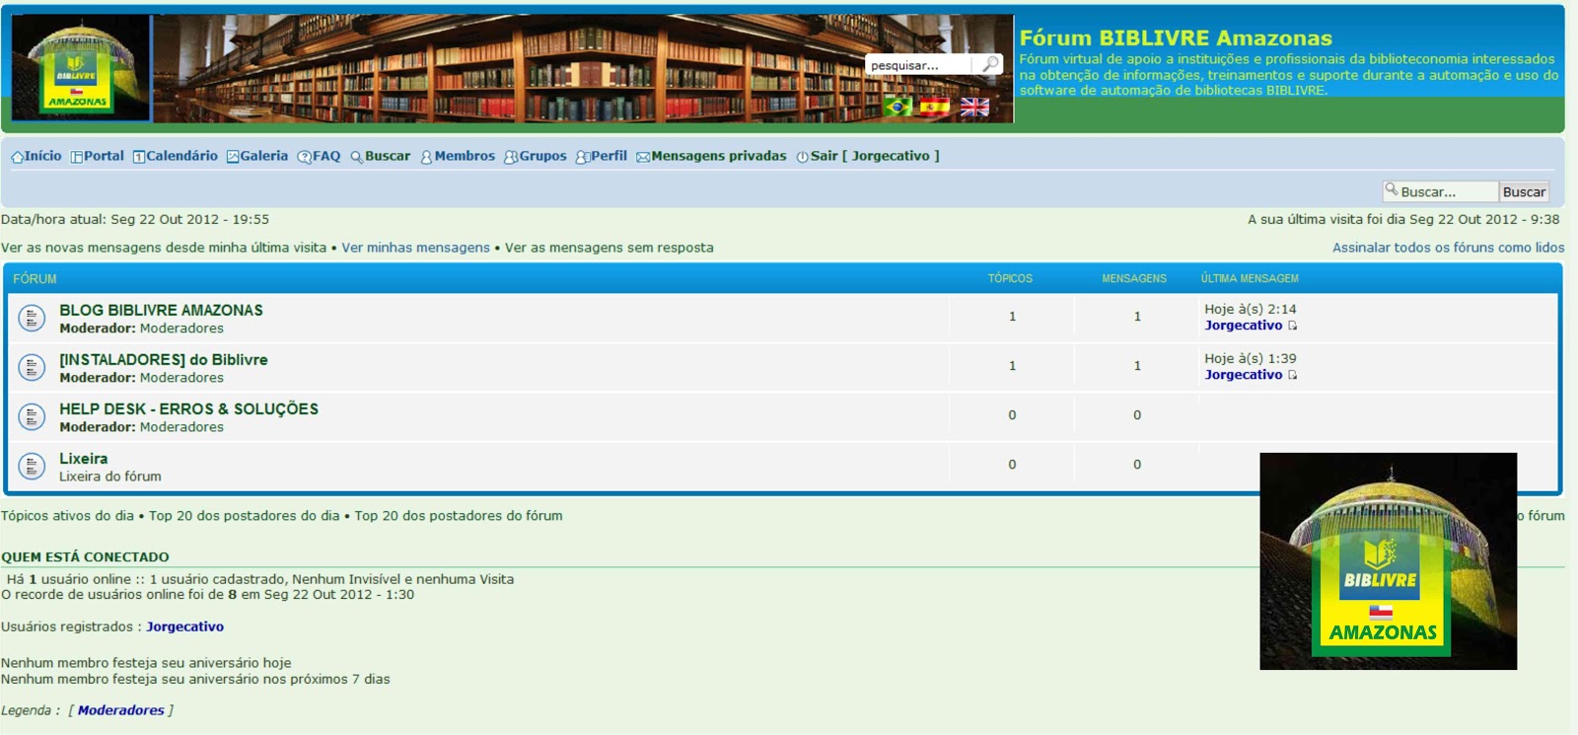This screenshot has height=735, width=1578.
Task: Open the Galeria menu item
Action: click(x=257, y=156)
